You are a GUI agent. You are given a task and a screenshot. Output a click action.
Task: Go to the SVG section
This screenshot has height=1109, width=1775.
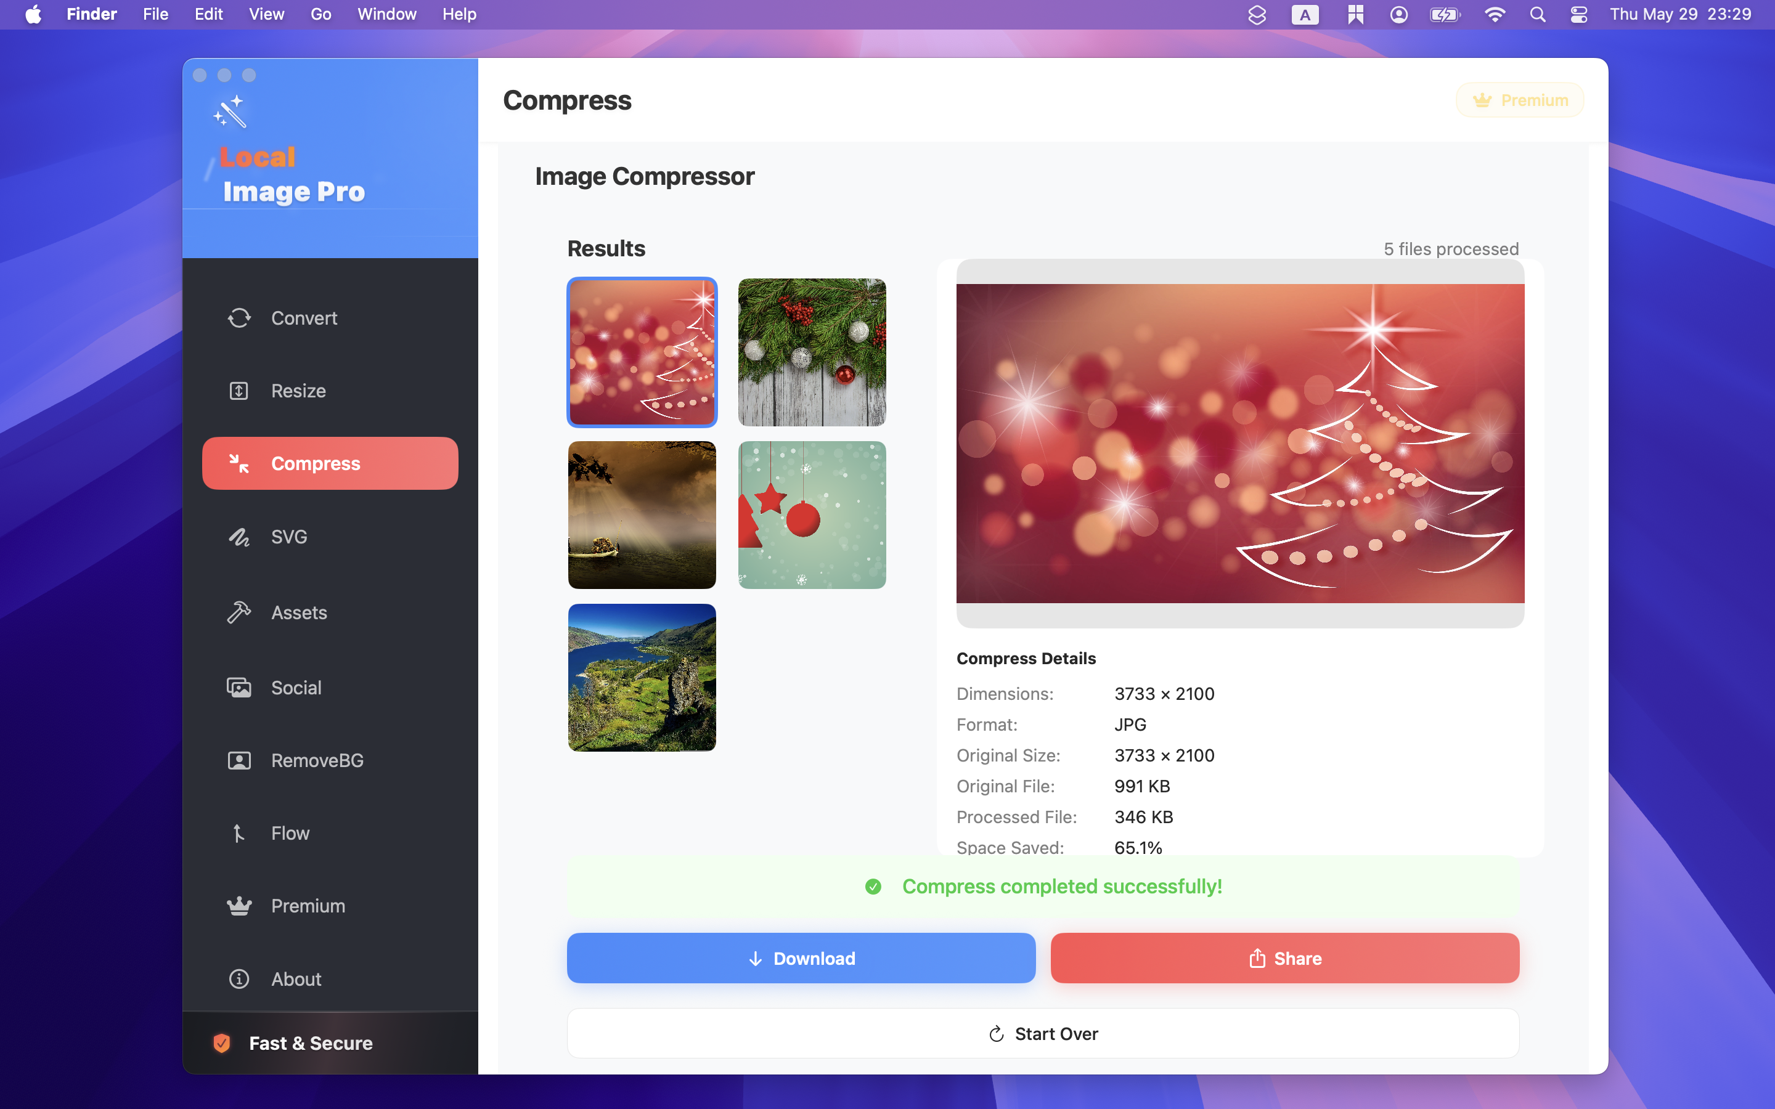pyautogui.click(x=330, y=537)
